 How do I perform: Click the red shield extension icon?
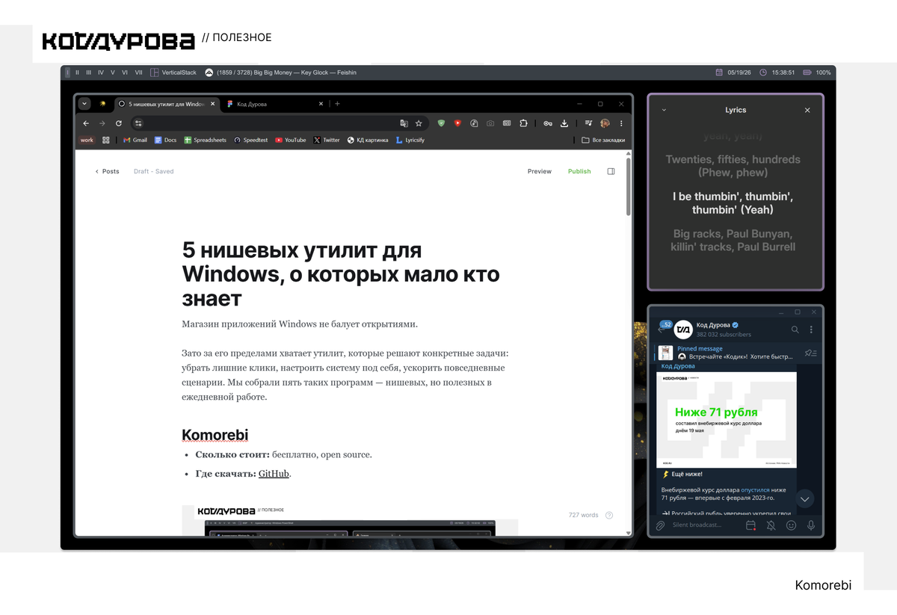click(x=457, y=123)
